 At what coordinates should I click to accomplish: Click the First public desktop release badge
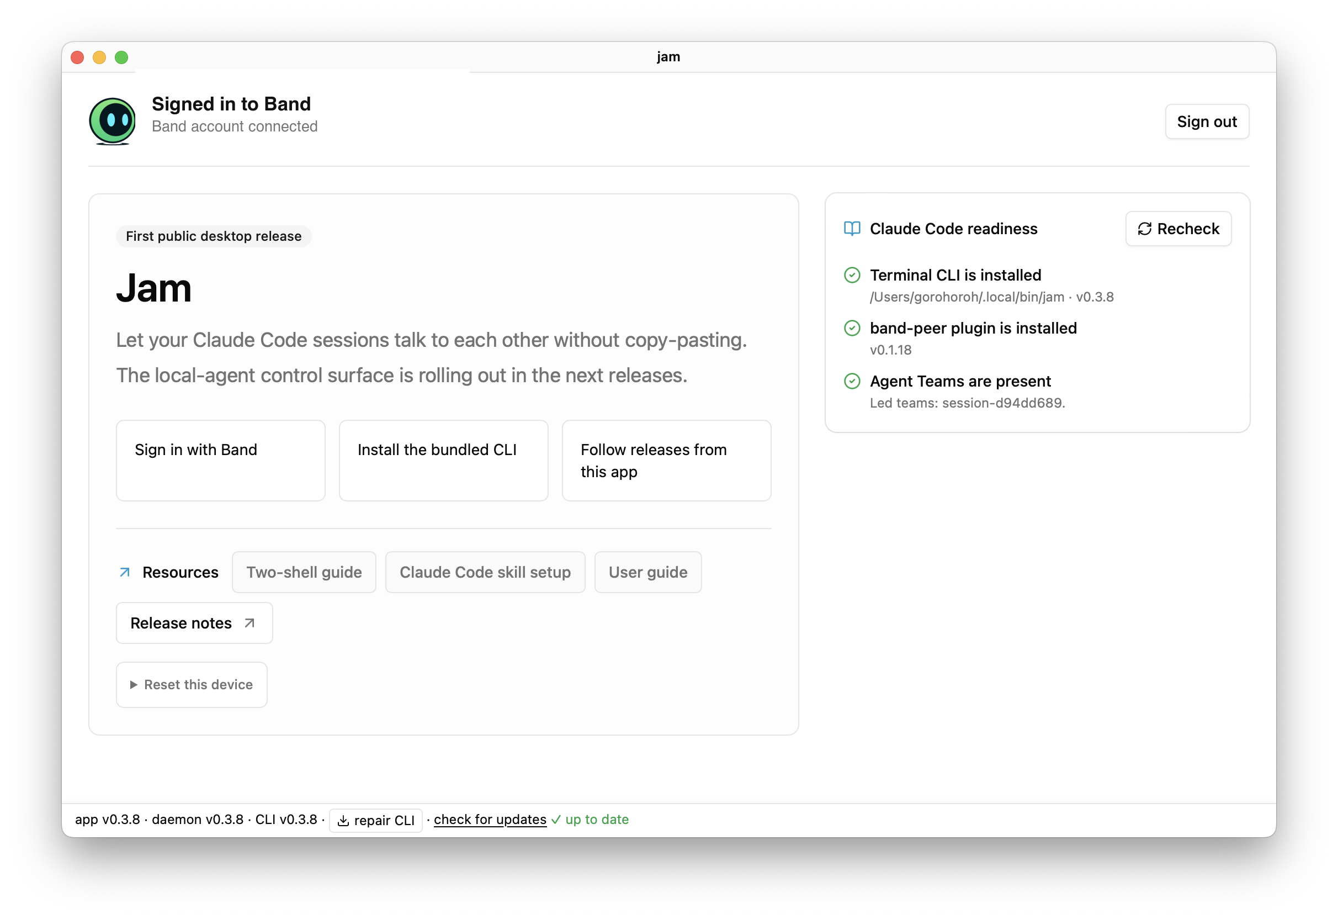pos(214,236)
